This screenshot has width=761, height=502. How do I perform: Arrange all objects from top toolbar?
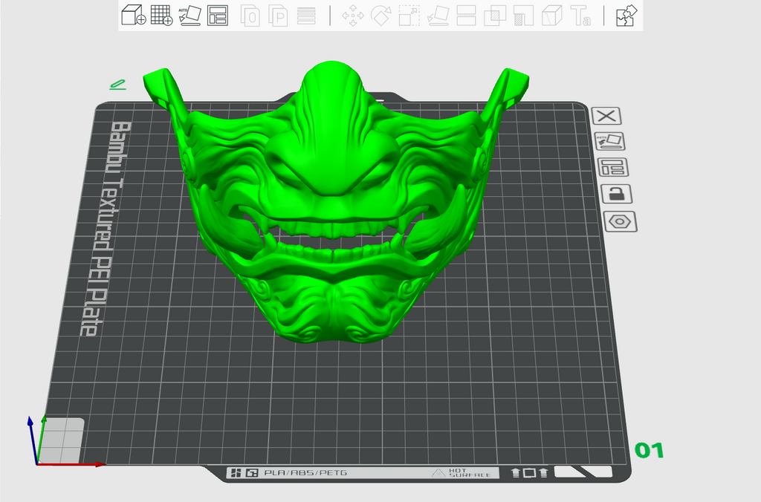click(218, 16)
